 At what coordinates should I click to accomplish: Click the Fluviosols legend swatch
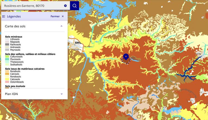point(7,59)
